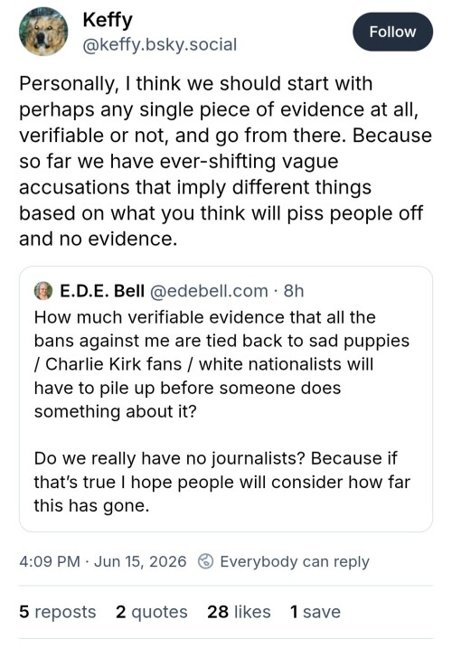Open the Keffy display name
The image size is (452, 648).
coord(108,20)
